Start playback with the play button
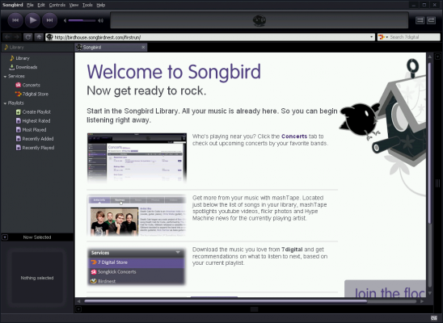443x323 pixels. point(32,20)
